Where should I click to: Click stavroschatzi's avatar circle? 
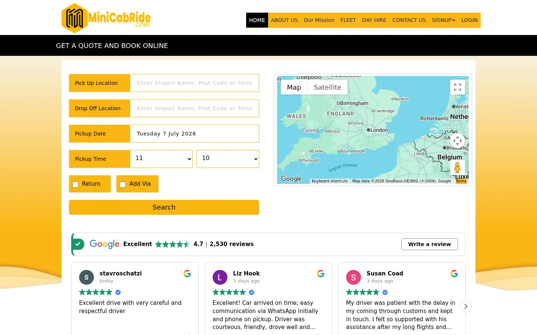click(87, 277)
